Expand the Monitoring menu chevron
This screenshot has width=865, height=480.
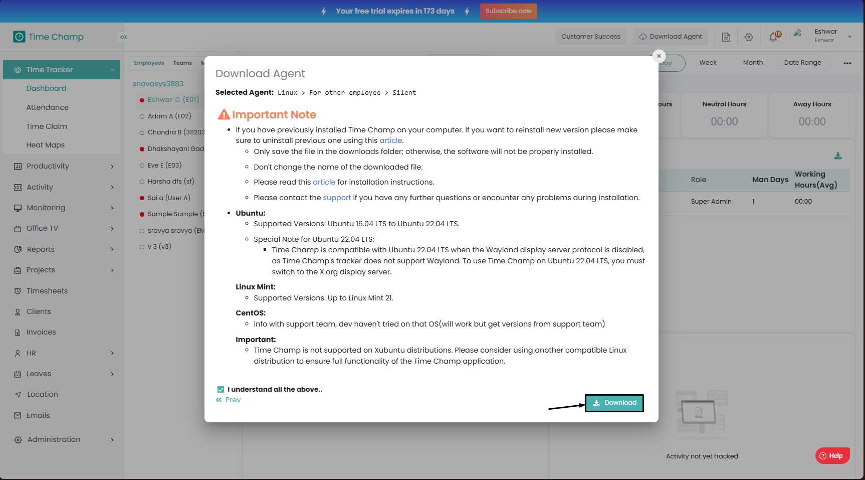point(112,208)
